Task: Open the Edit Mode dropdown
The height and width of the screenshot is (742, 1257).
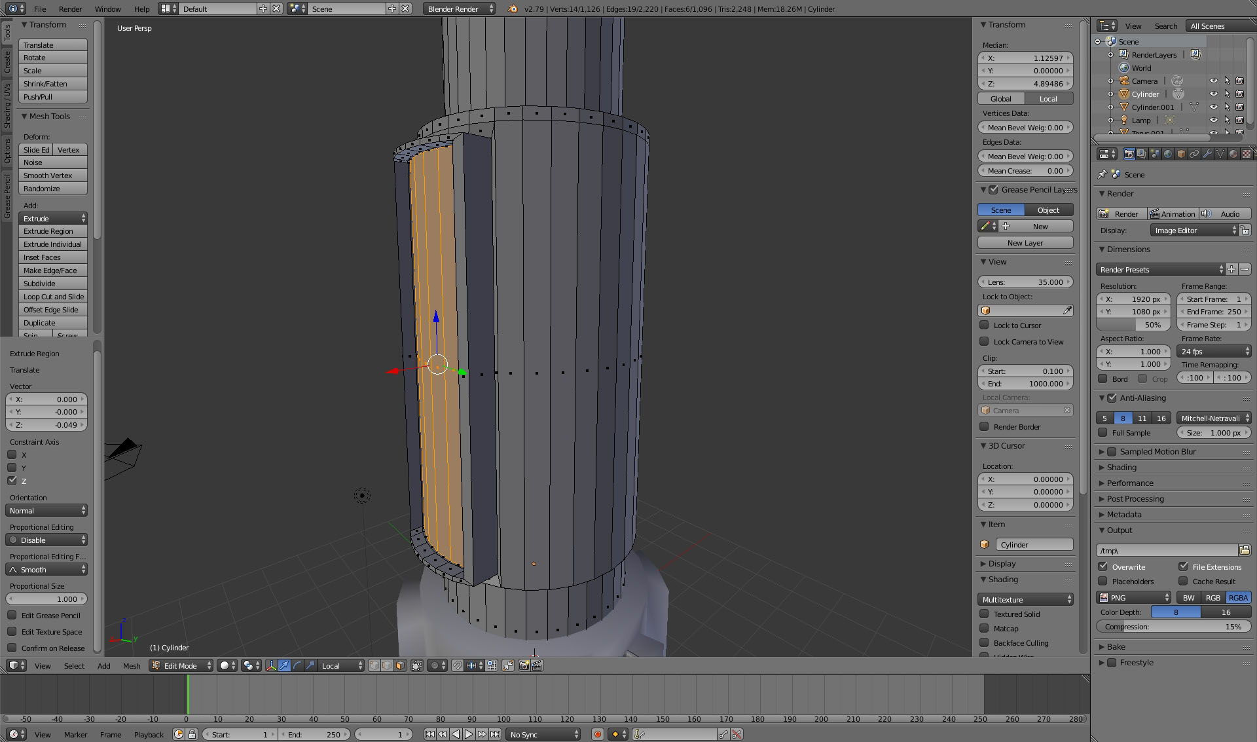Action: click(x=181, y=665)
